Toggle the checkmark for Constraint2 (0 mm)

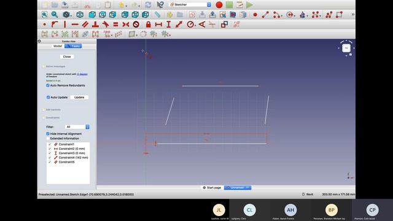(x=50, y=149)
